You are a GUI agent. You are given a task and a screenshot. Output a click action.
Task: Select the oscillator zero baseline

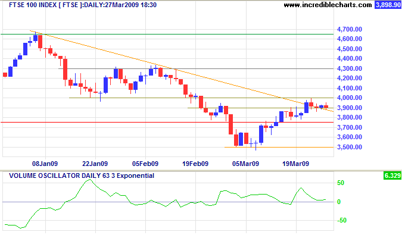(168, 202)
